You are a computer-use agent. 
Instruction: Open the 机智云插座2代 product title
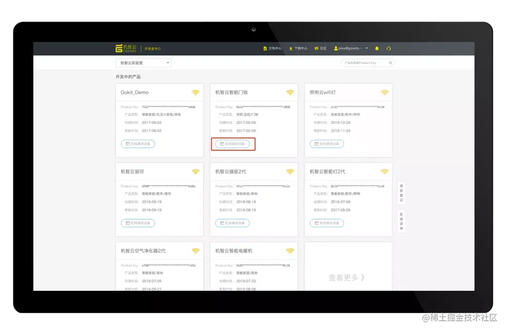[x=230, y=171]
